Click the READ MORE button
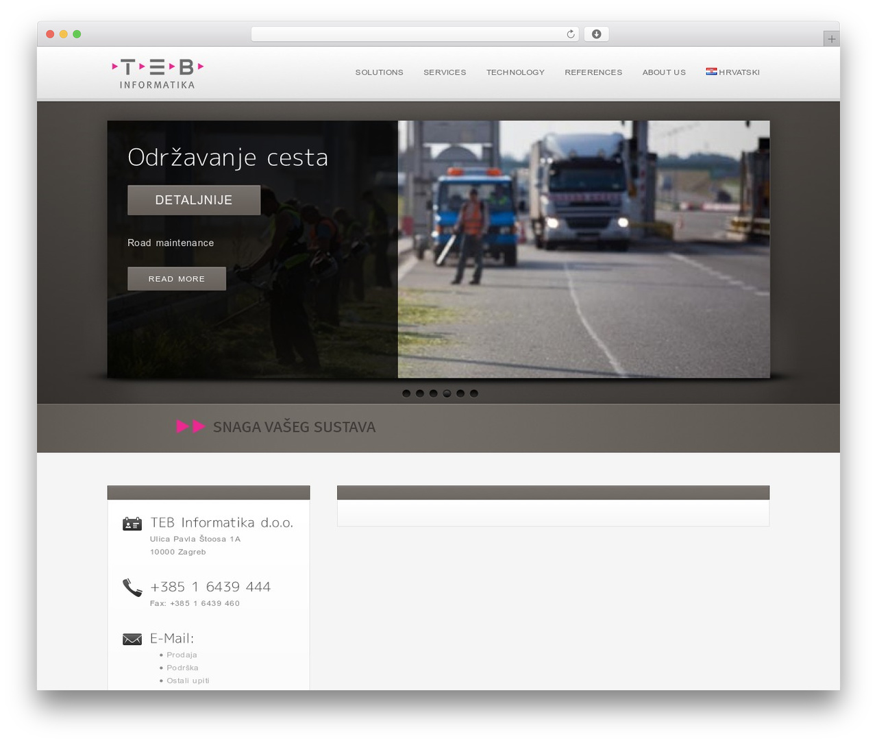This screenshot has width=877, height=743. (177, 279)
